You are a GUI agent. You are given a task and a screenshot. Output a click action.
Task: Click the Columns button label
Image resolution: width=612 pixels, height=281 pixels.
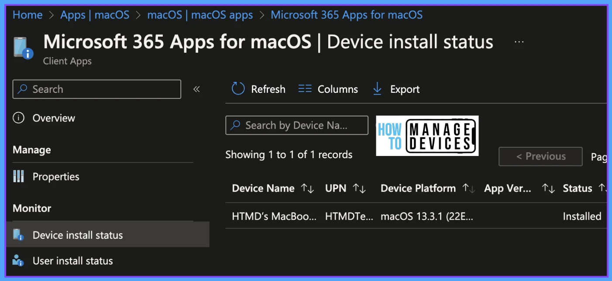338,89
